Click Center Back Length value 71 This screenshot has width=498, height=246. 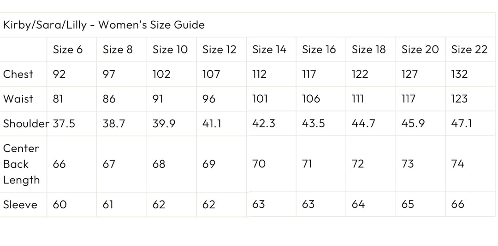[x=307, y=164]
